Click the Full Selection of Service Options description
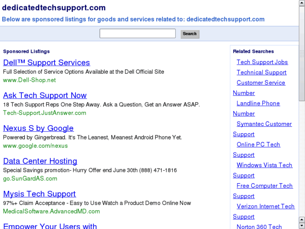305x229 pixels. [83, 72]
